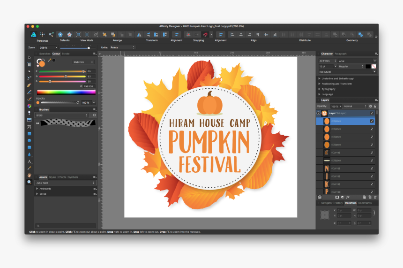The image size is (403, 268).
Task: Select the Artboard tool
Action: pos(30,64)
